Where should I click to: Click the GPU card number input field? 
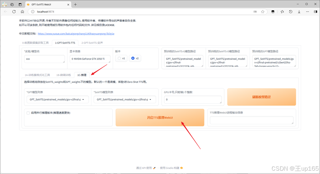193,100
